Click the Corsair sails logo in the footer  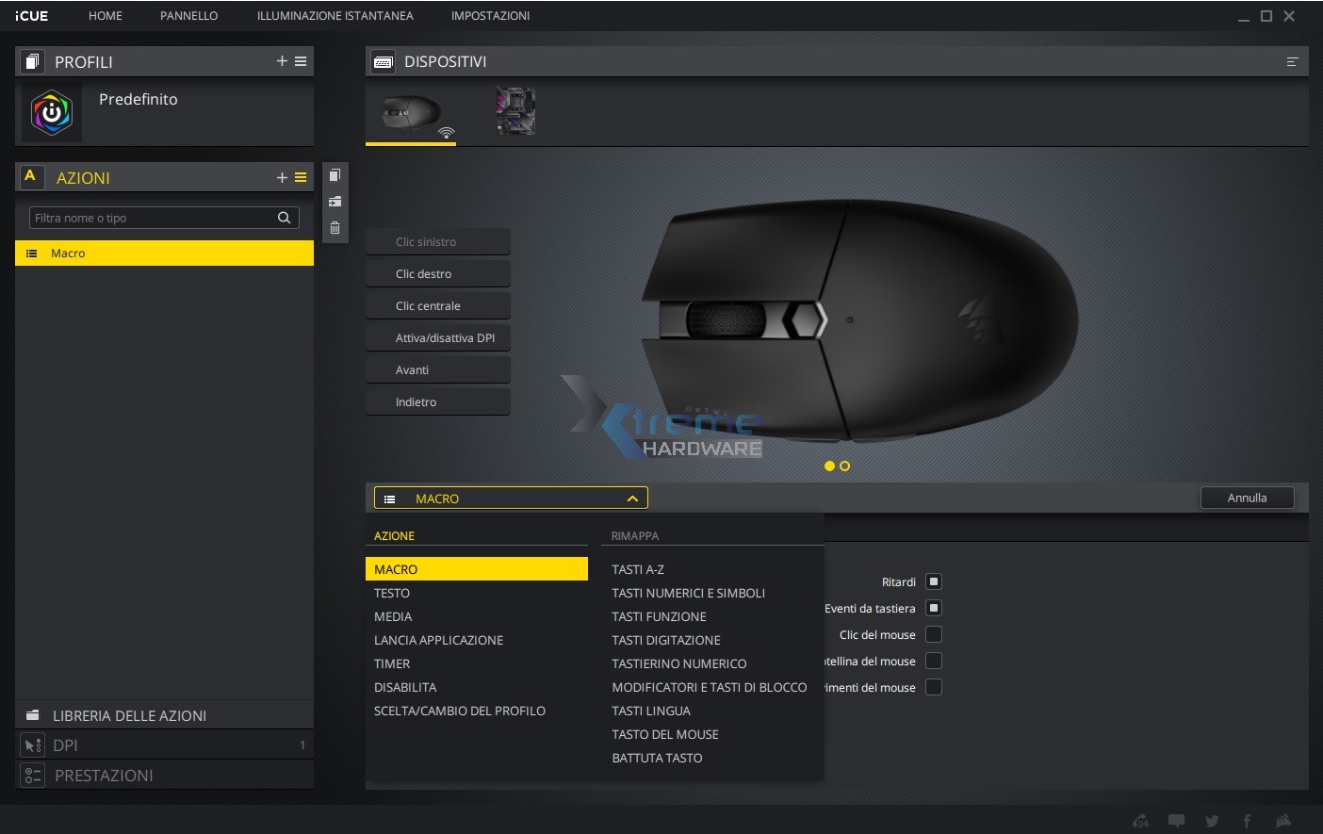(1282, 821)
